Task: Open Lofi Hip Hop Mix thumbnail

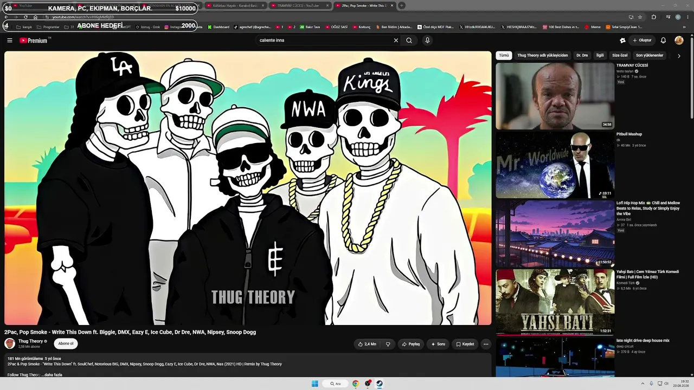Action: 555,233
